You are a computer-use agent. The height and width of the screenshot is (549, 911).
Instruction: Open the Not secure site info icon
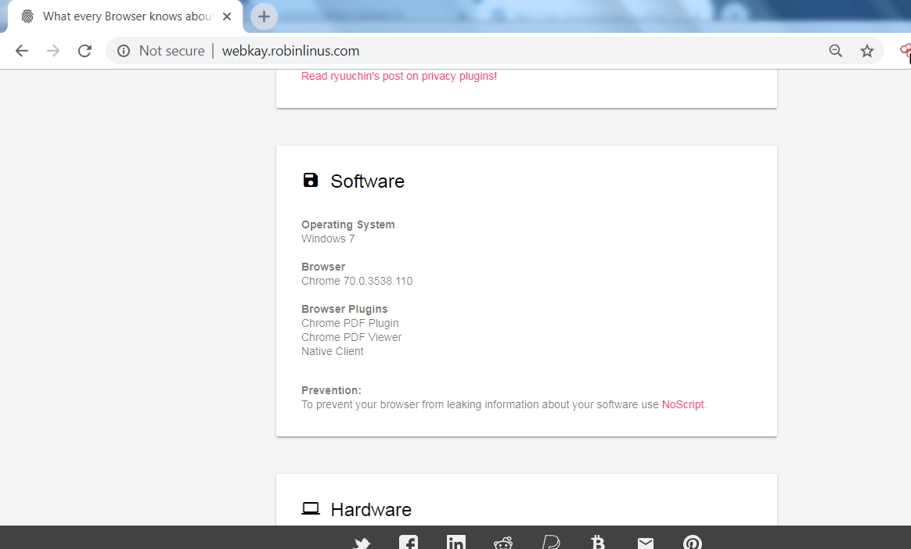pos(123,51)
